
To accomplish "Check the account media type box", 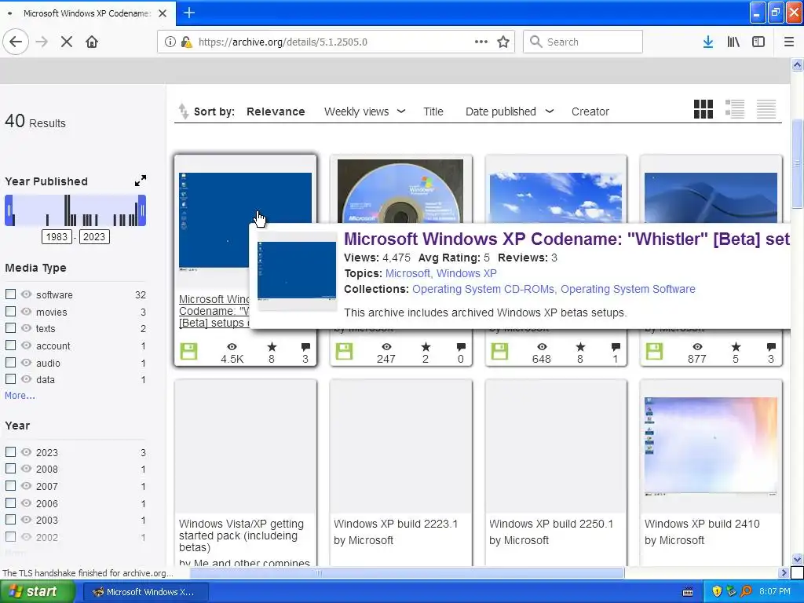I will (x=10, y=345).
